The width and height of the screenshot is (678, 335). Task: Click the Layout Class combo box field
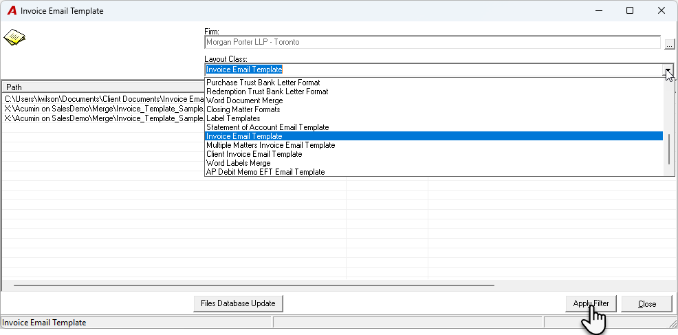coord(434,69)
